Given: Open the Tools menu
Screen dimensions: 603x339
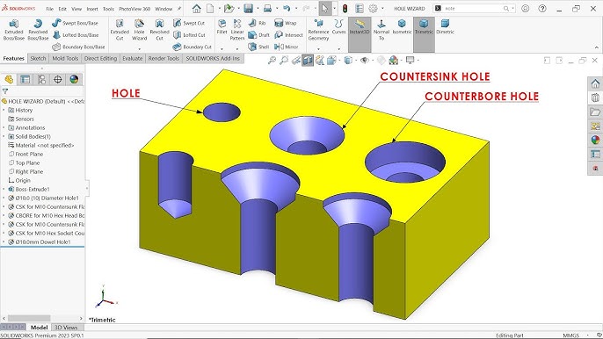Looking at the screenshot, I should coord(108,9).
